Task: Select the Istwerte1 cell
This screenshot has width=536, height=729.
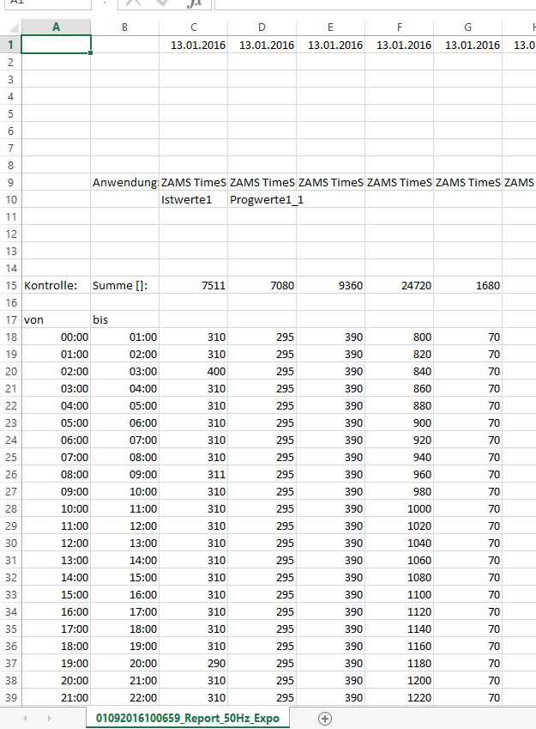Action: [193, 200]
